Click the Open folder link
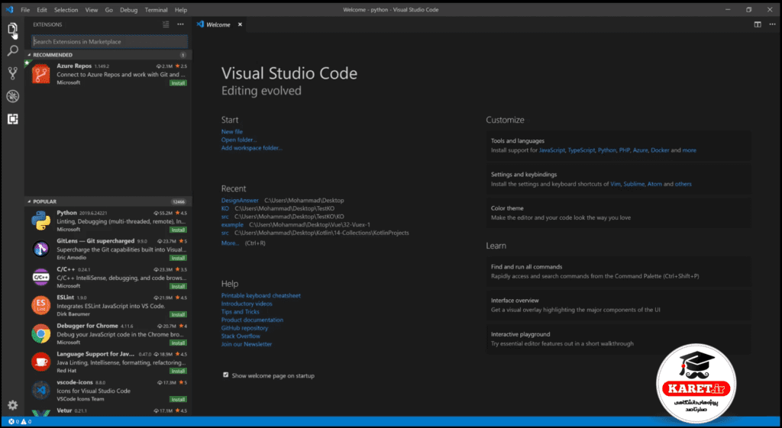This screenshot has height=428, width=782. click(x=239, y=140)
